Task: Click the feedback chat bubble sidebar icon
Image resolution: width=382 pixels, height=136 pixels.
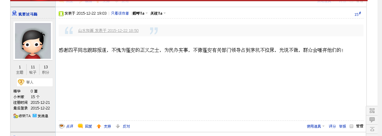Action: coord(372,120)
